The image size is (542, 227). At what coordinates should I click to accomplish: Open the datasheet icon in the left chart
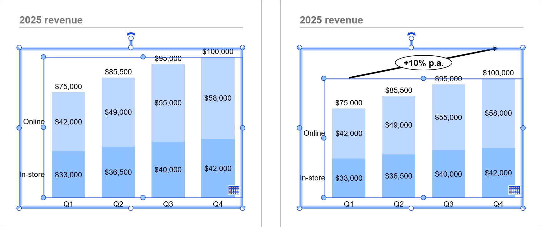coord(234,190)
